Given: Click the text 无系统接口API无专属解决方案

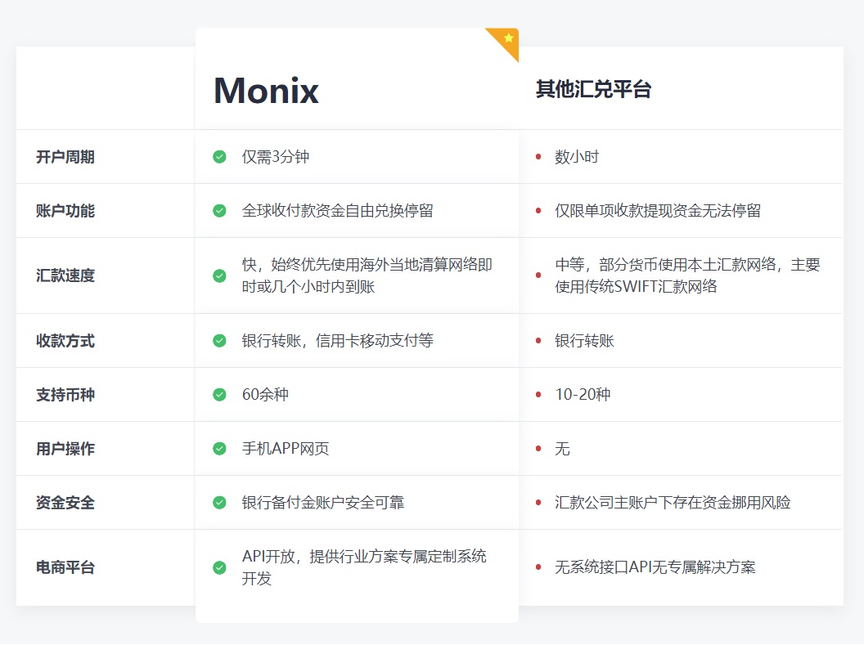Looking at the screenshot, I should click(x=655, y=567).
